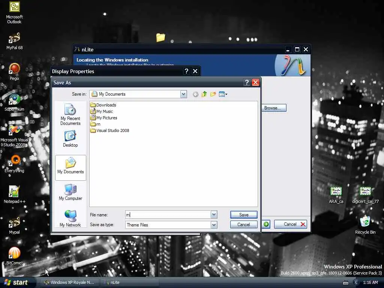Create a new folder in Save As
Screen dimensions: 384x288
(213, 94)
